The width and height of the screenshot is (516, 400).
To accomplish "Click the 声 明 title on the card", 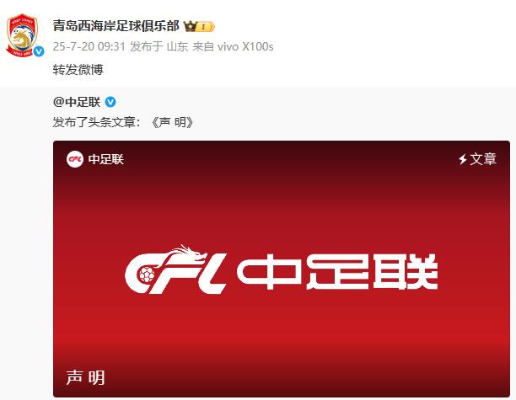I will 85,377.
